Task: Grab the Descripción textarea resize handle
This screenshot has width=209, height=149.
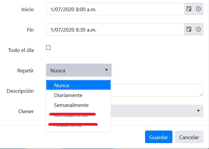Action: (201, 95)
